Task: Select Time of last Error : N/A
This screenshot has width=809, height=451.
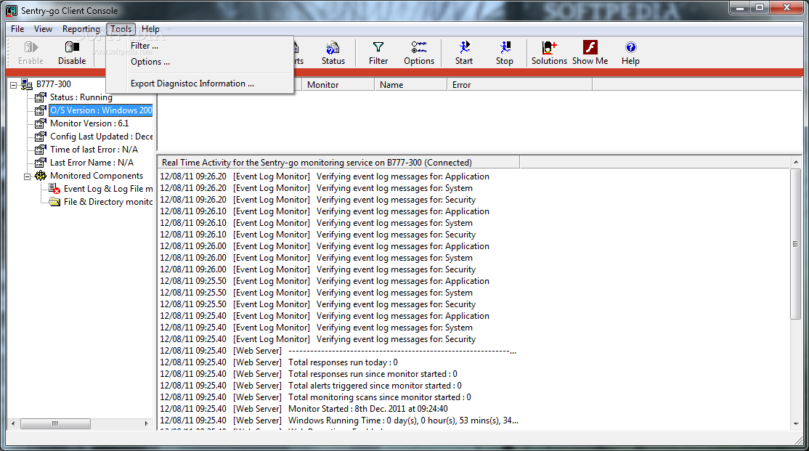Action: 94,150
